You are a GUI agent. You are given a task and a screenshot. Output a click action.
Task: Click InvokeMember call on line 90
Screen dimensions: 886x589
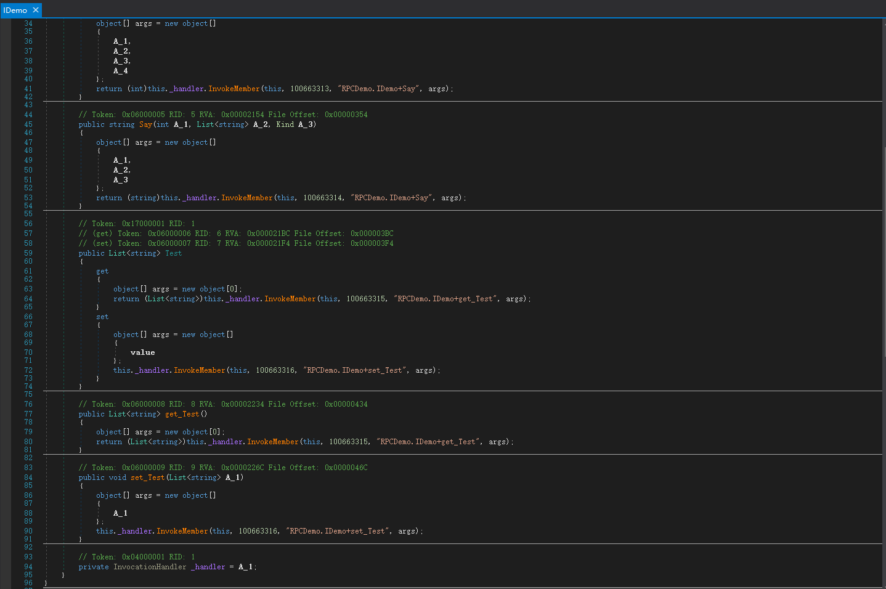point(182,531)
